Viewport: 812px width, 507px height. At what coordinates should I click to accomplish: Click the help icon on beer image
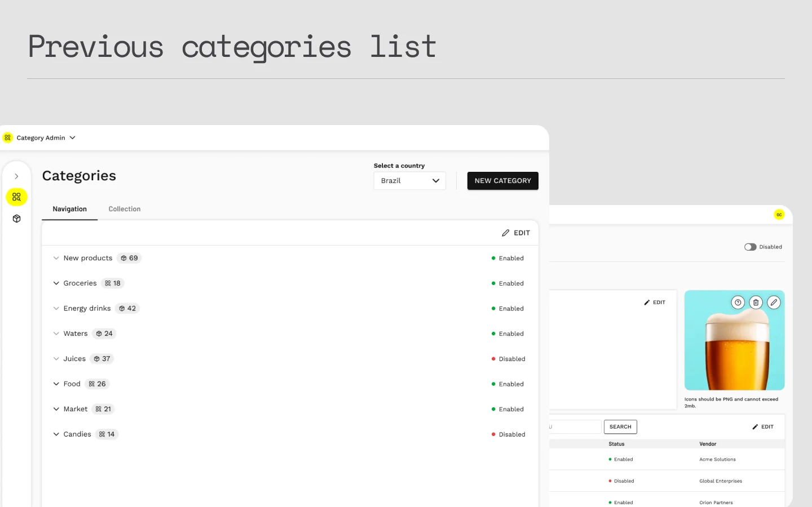pyautogui.click(x=738, y=303)
